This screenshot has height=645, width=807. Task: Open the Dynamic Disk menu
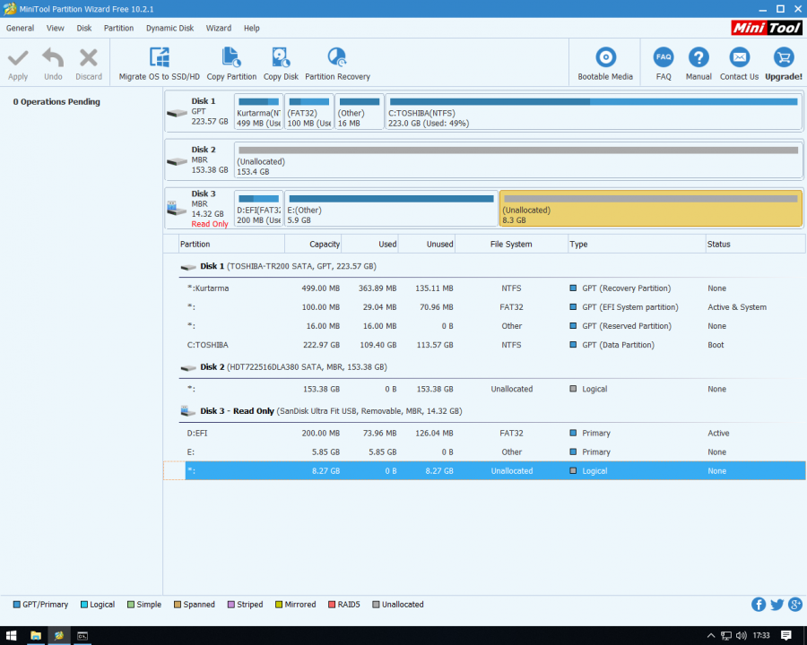169,28
